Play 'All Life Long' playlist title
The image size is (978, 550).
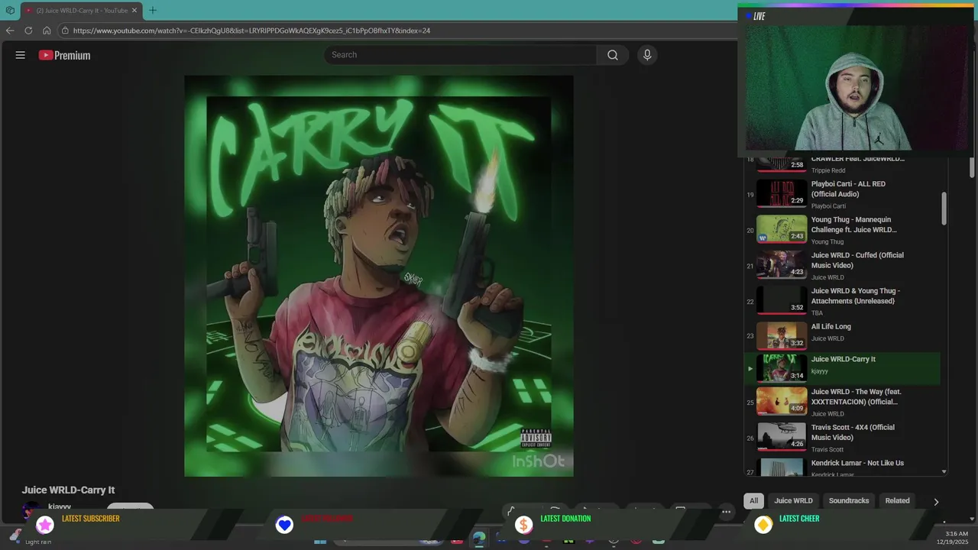[831, 326]
